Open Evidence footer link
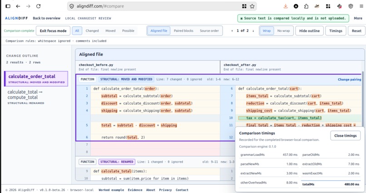Image resolution: width=366 pixels, height=193 pixels. click(135, 190)
